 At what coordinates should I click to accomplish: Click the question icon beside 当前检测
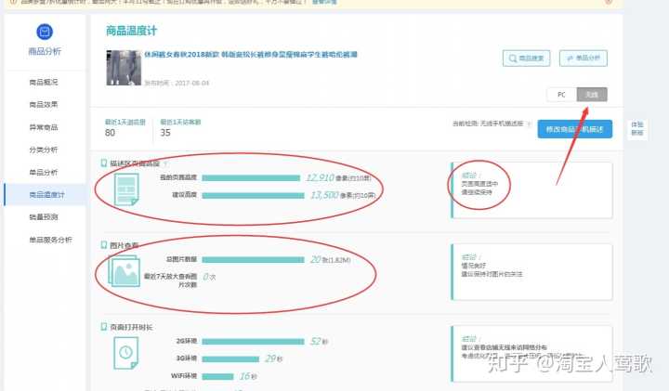coord(529,124)
